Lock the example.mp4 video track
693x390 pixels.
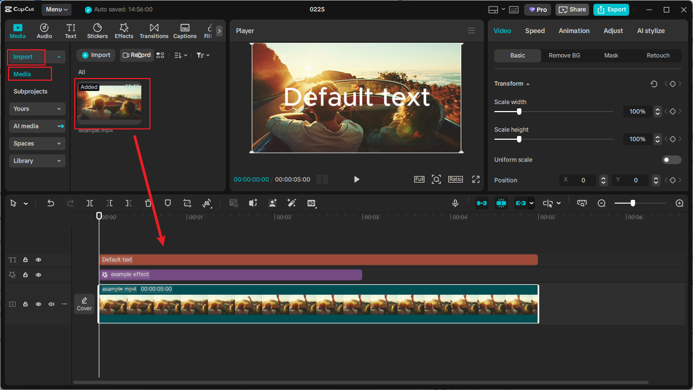[x=25, y=304]
